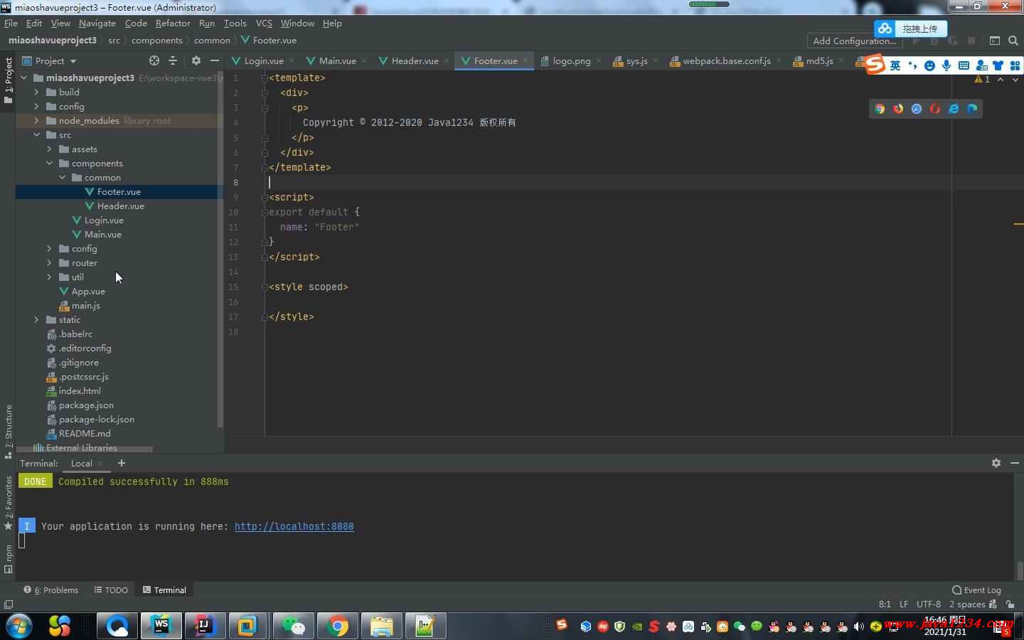Click the terminal panel vertical scrollbar
Image resolution: width=1024 pixels, height=640 pixels.
click(x=1020, y=570)
